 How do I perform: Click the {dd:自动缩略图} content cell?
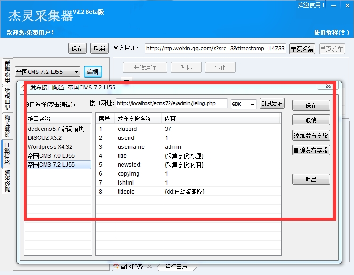tap(185, 192)
